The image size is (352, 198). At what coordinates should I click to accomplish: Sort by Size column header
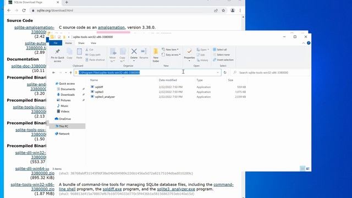click(x=230, y=80)
